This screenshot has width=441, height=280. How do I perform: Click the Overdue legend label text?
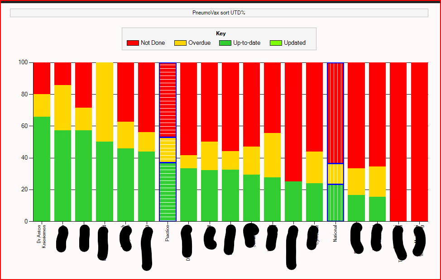(199, 43)
